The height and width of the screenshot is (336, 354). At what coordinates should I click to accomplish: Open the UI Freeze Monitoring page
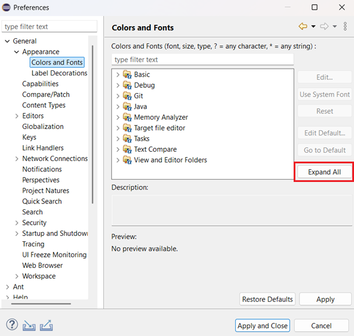click(x=55, y=255)
